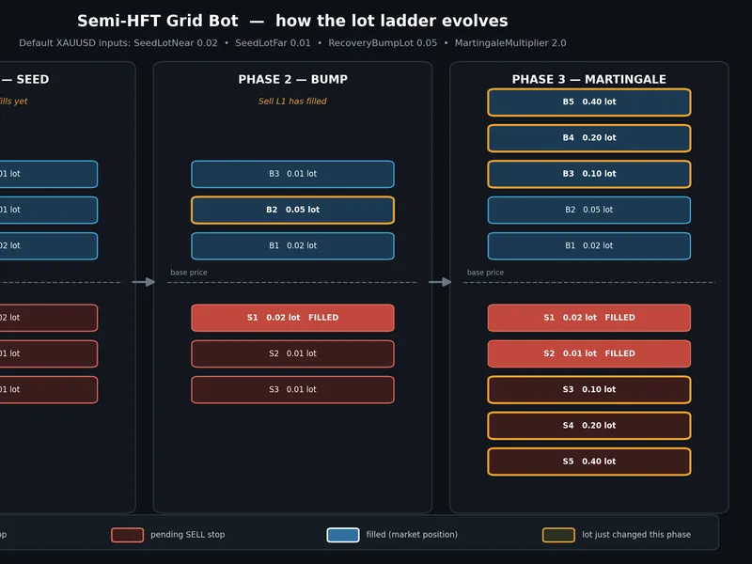Screen dimensions: 752x564
Task: Select the 'Default XAUUSD inputs' subtitle line
Action: point(292,43)
